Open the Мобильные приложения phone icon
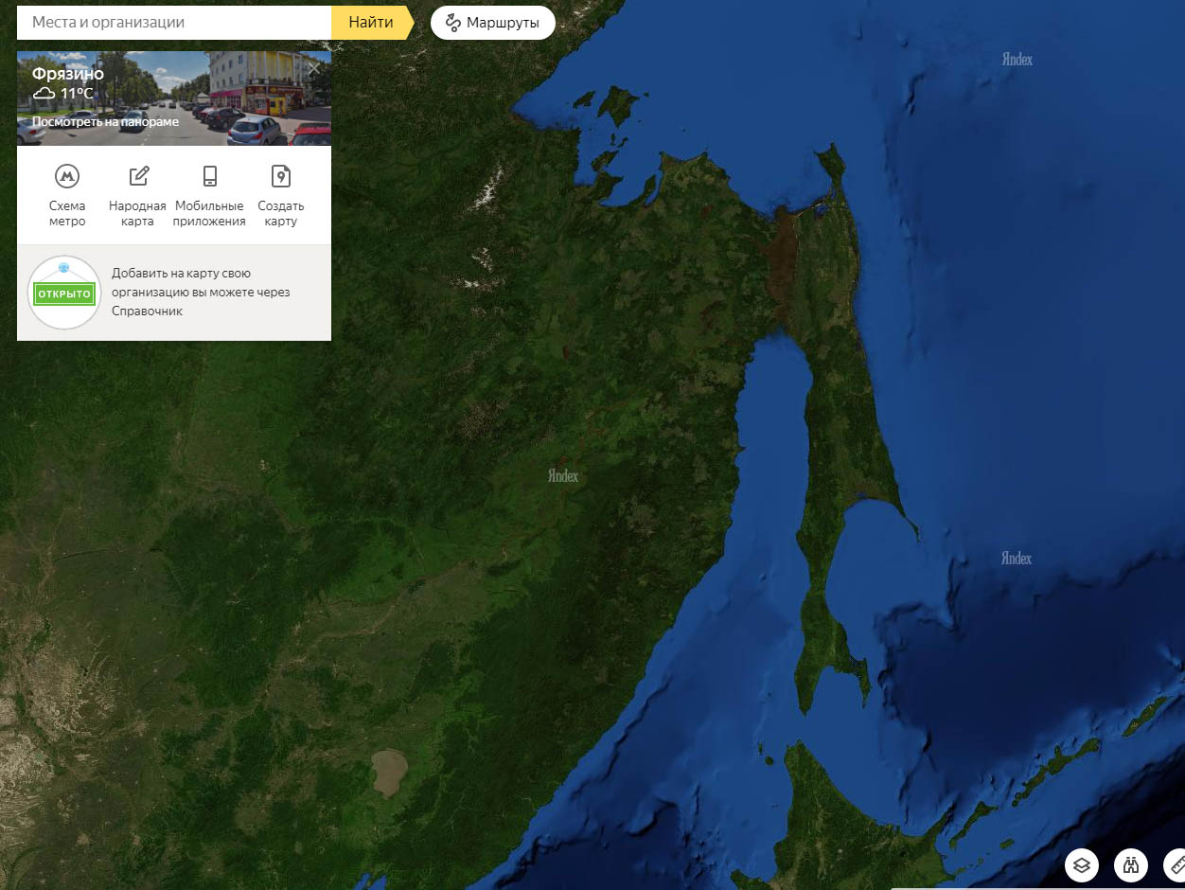Screen dimensions: 1185x890 tap(209, 176)
